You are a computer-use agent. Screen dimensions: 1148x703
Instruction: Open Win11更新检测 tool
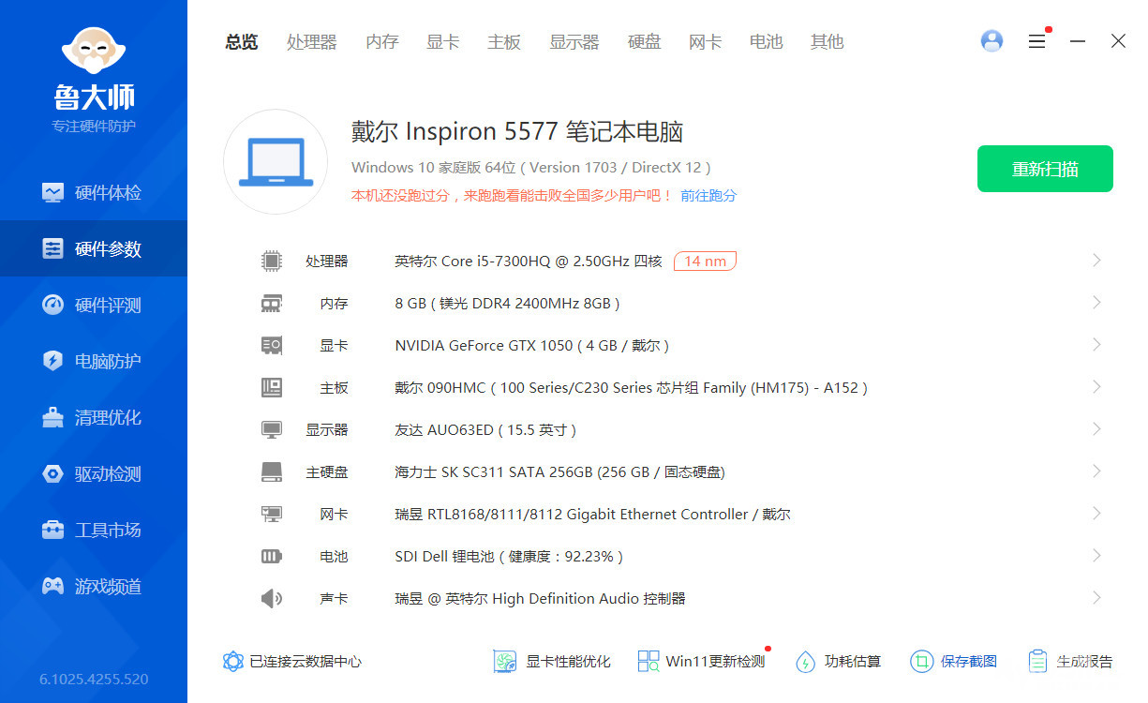click(701, 661)
